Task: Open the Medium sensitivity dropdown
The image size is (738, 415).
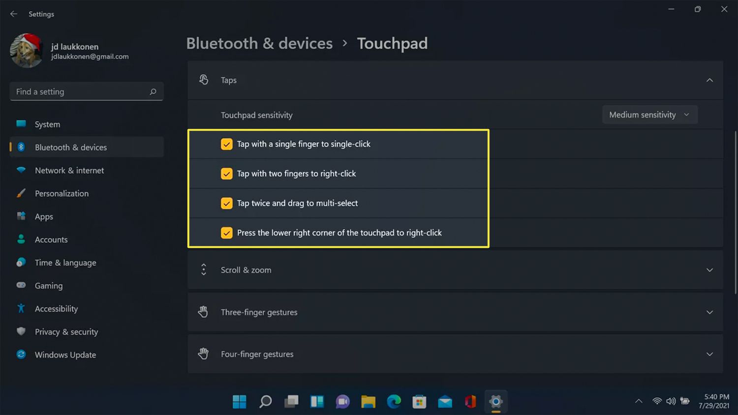Action: (x=649, y=115)
